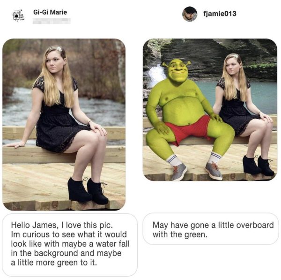Image resolution: width=281 pixels, height=280 pixels.
Task: Click the blurred handle under Gi-Gi Marie
Action: pos(52,21)
